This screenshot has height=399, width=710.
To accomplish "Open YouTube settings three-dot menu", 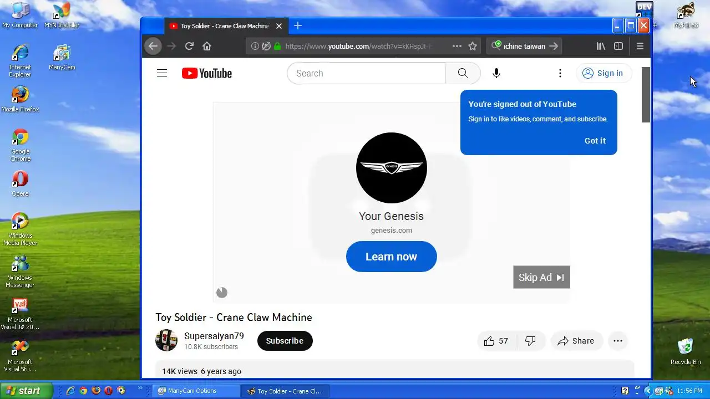I will (x=560, y=73).
